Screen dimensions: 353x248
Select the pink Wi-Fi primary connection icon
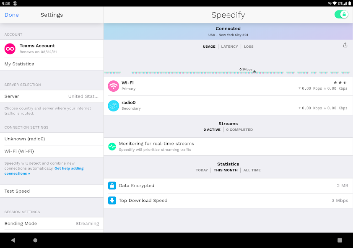[x=113, y=85]
